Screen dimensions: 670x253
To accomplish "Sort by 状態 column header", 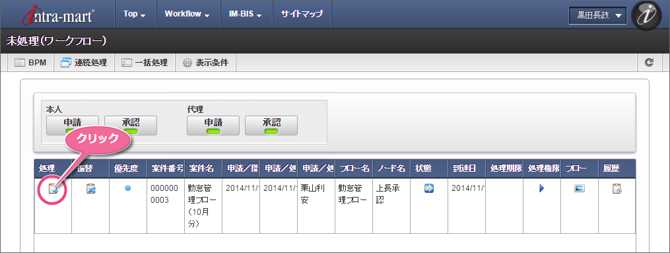I will point(429,168).
